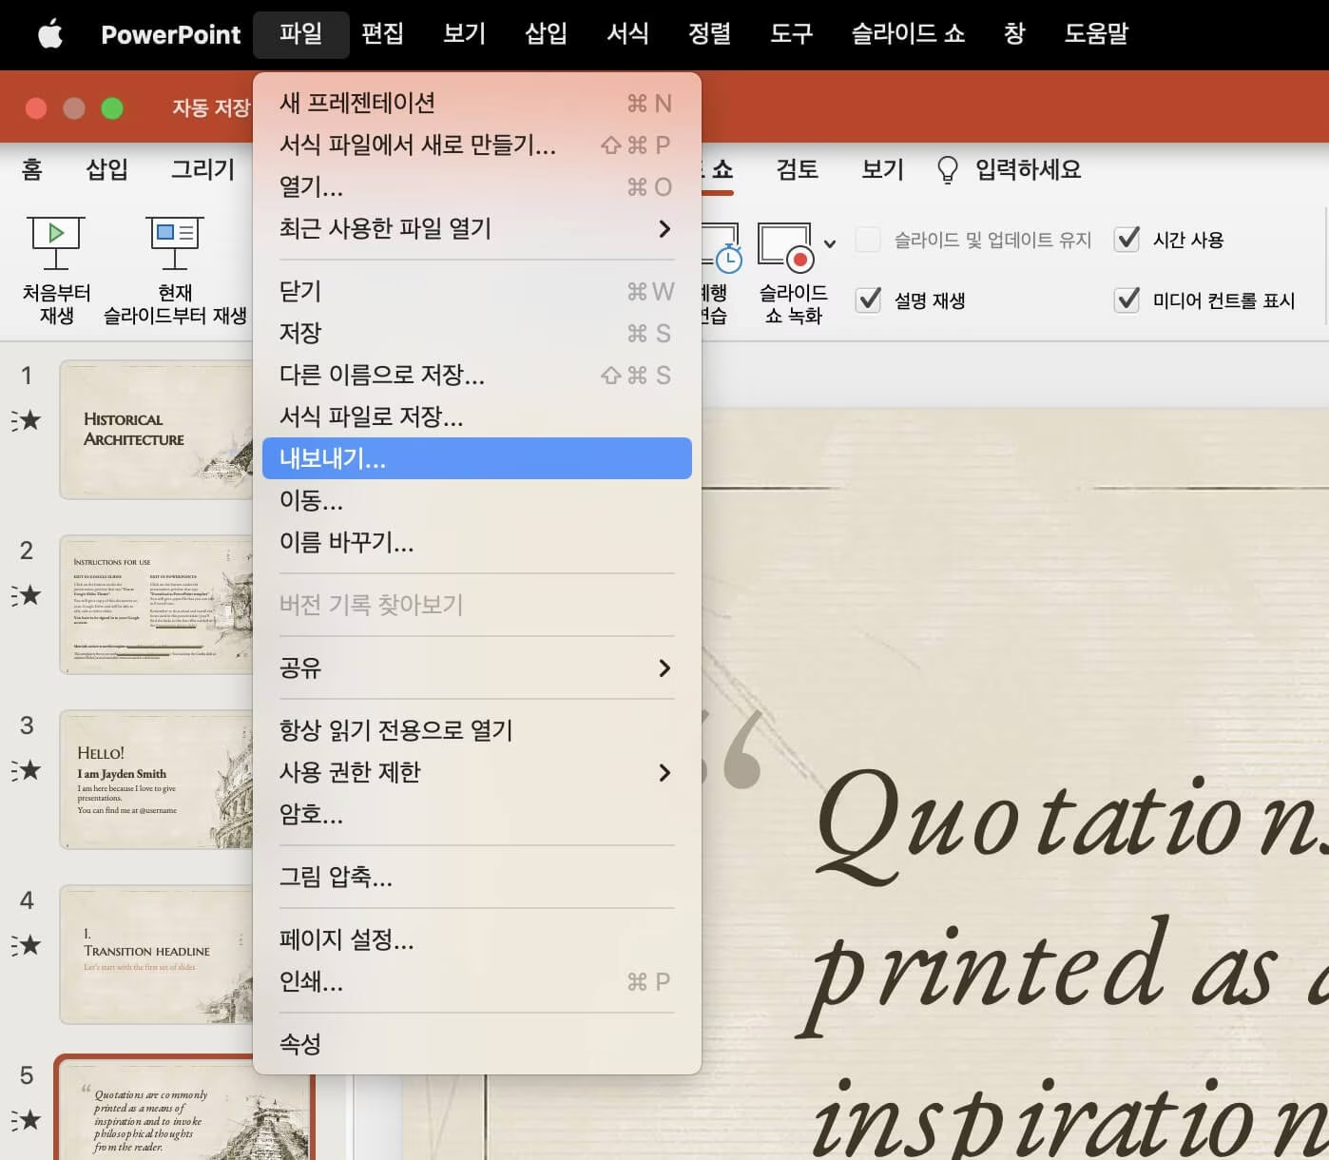Select 이동... menu item
The width and height of the screenshot is (1329, 1160).
coord(476,500)
